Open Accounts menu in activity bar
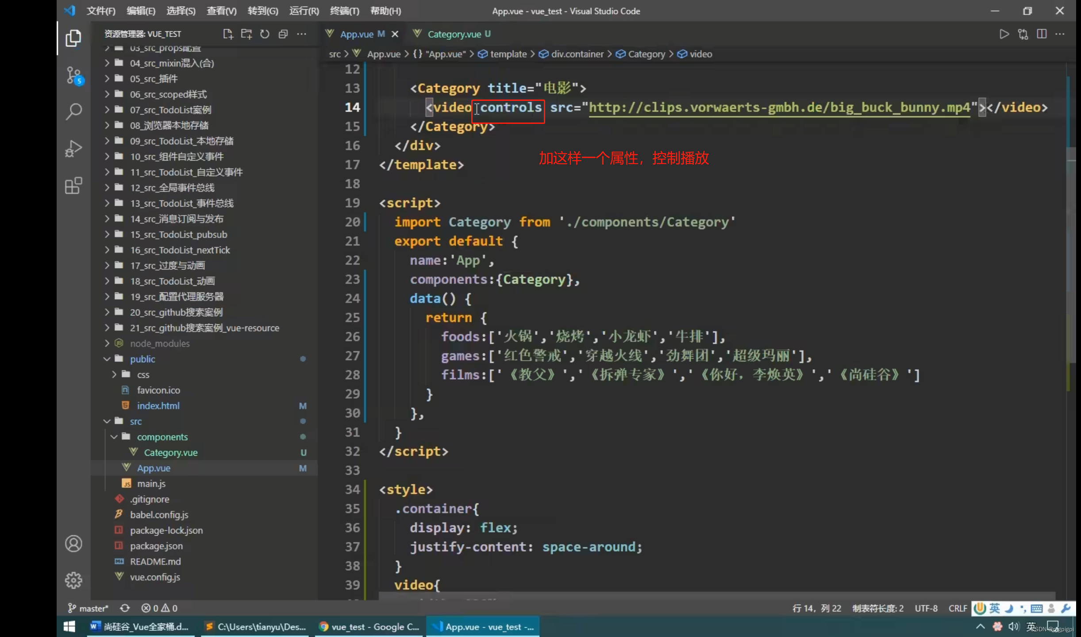 click(x=73, y=543)
